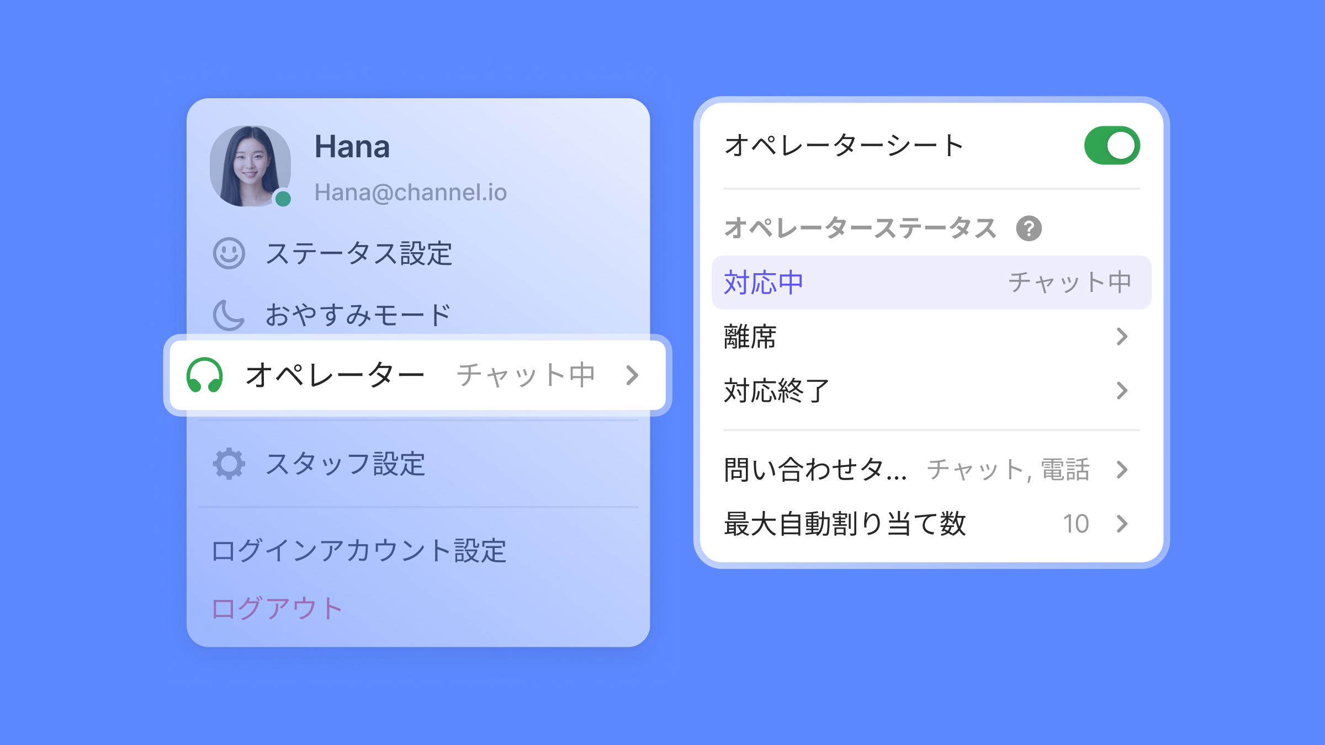This screenshot has height=745, width=1325.
Task: Expand the オペレーター row chevron
Action: click(633, 376)
